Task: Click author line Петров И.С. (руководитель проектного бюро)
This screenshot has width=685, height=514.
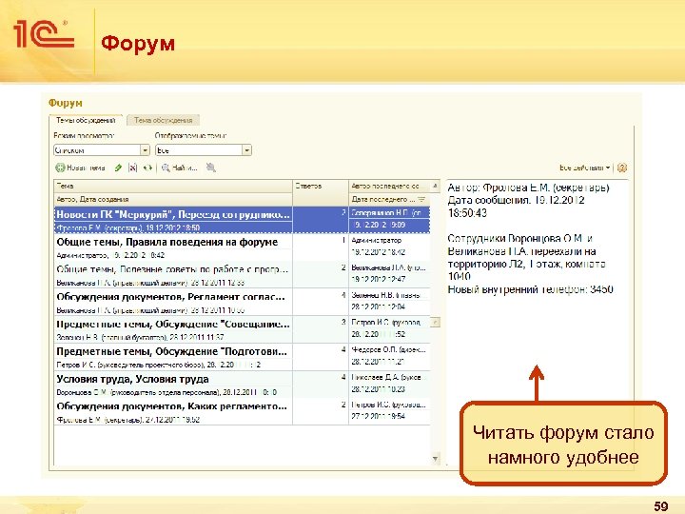Action: point(159,365)
